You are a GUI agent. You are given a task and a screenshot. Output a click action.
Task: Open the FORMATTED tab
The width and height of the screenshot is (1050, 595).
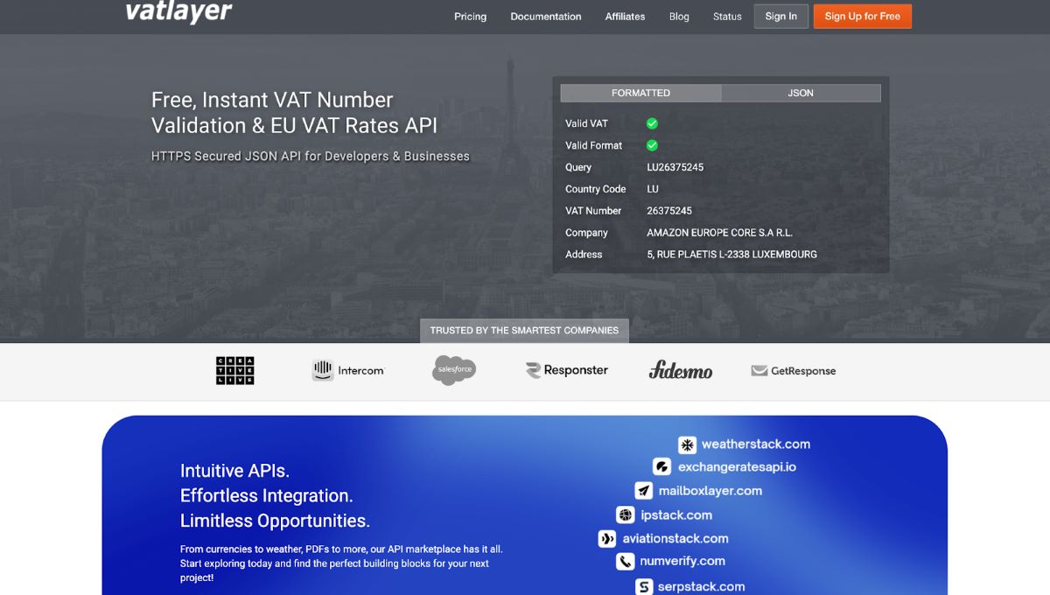tap(640, 93)
